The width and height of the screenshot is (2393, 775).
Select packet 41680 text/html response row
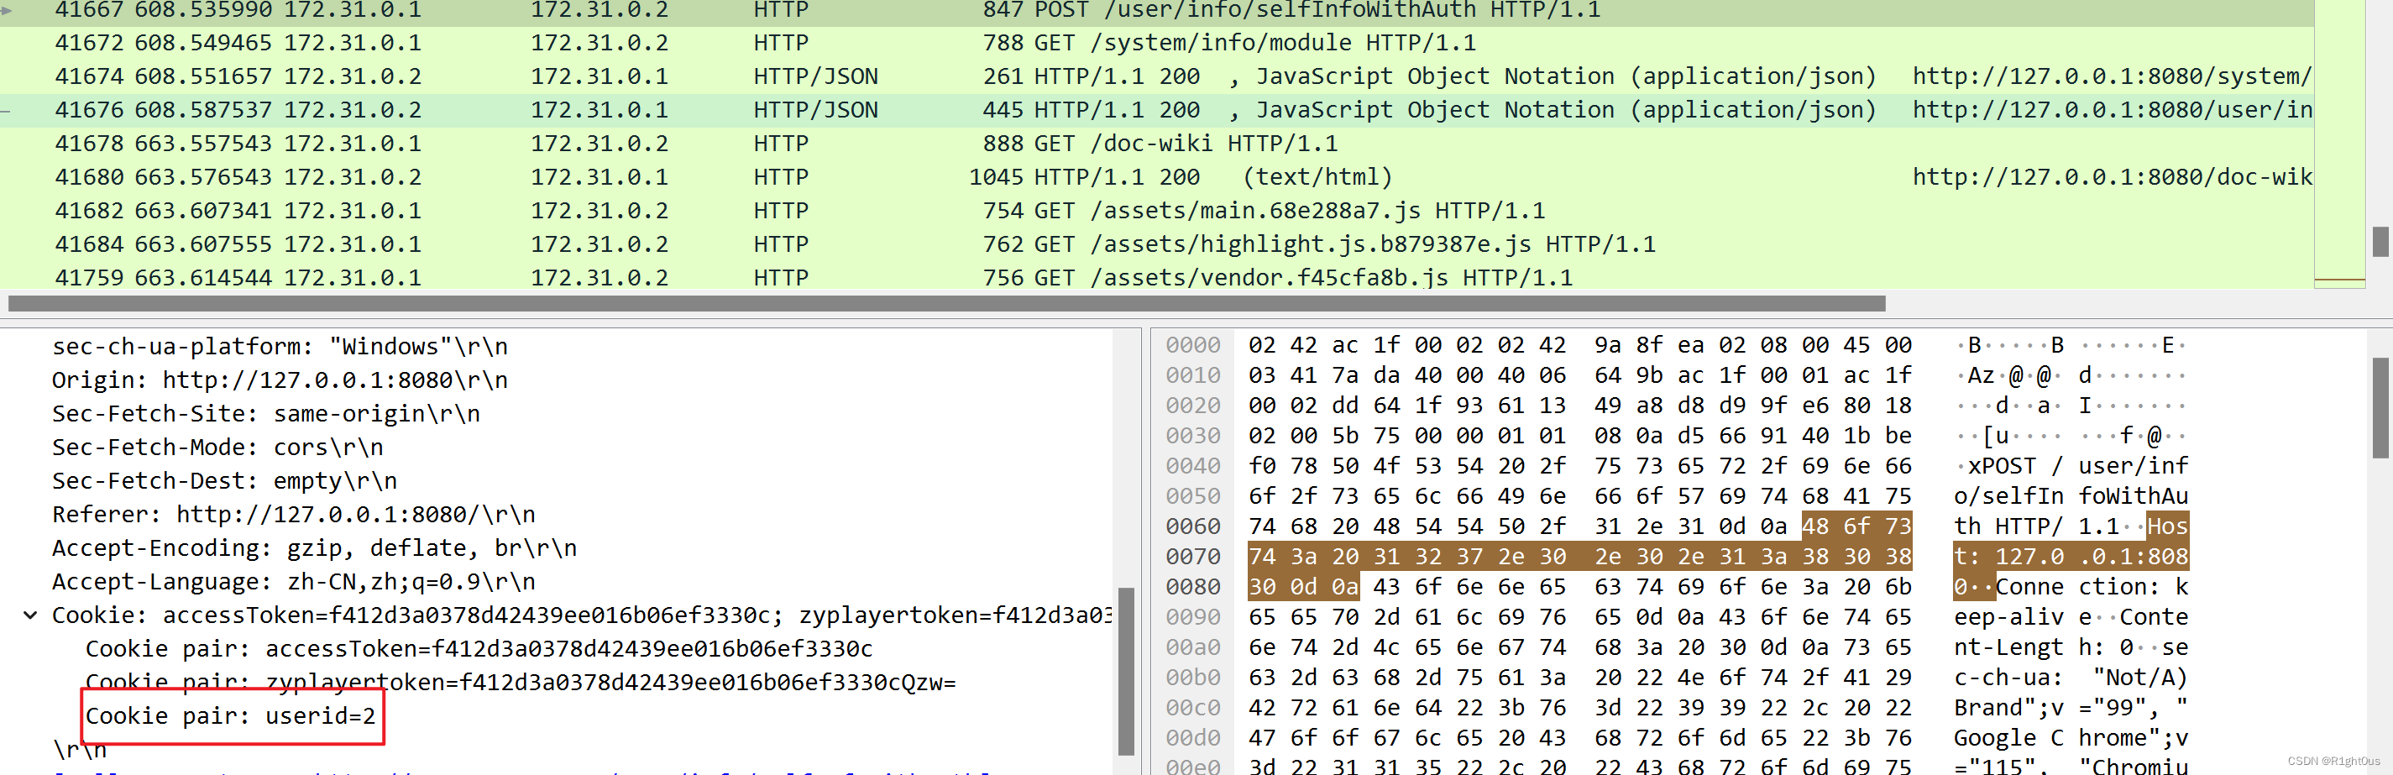[1156, 176]
